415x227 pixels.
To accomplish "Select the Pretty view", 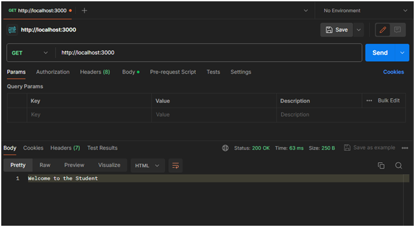I will click(18, 165).
